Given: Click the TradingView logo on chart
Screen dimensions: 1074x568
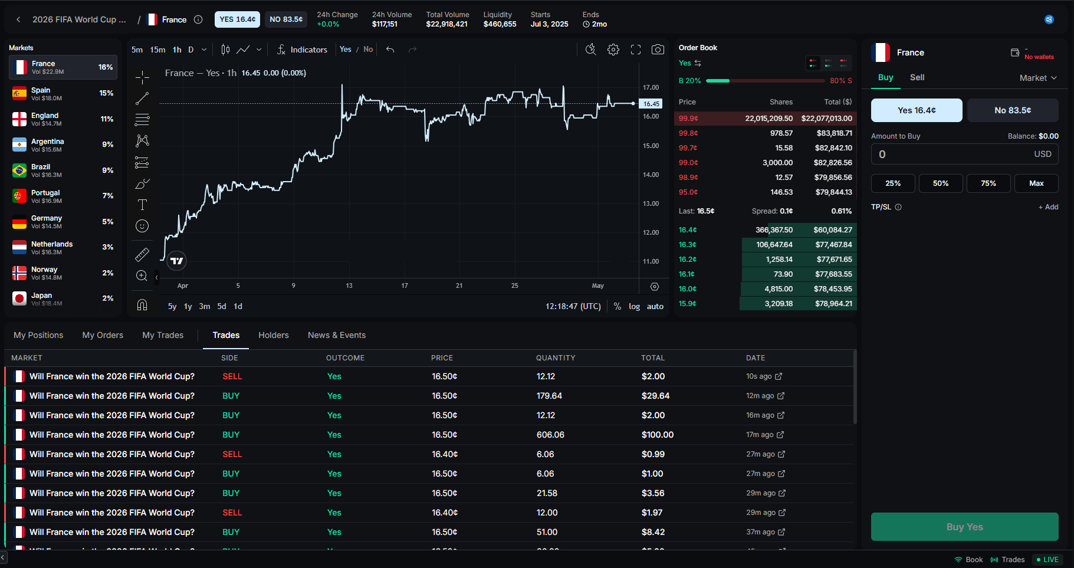Looking at the screenshot, I should (x=176, y=260).
